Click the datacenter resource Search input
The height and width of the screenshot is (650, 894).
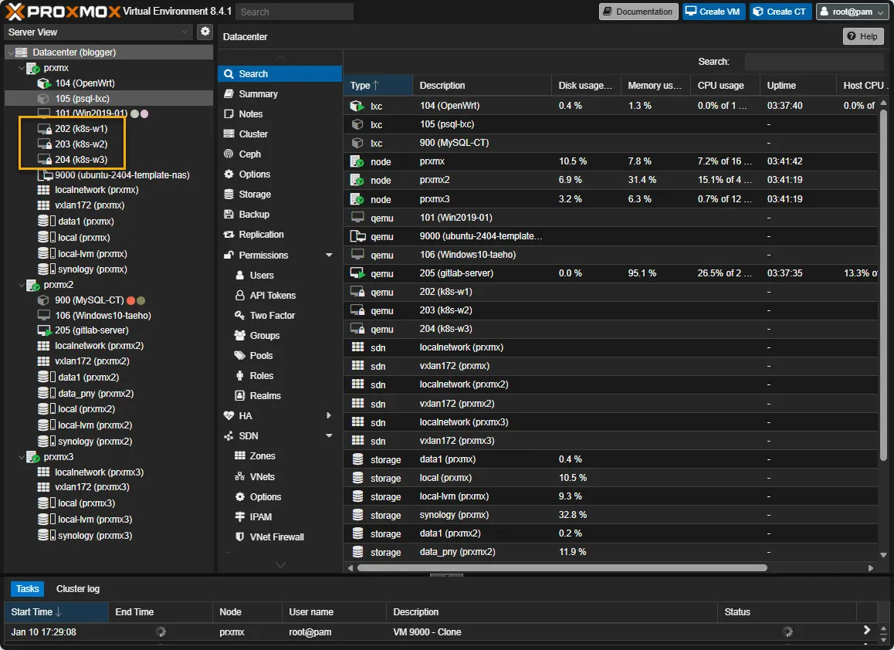coord(814,62)
